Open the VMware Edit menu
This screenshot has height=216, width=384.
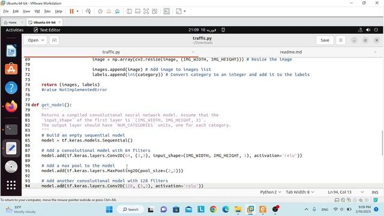pyautogui.click(x=16, y=11)
